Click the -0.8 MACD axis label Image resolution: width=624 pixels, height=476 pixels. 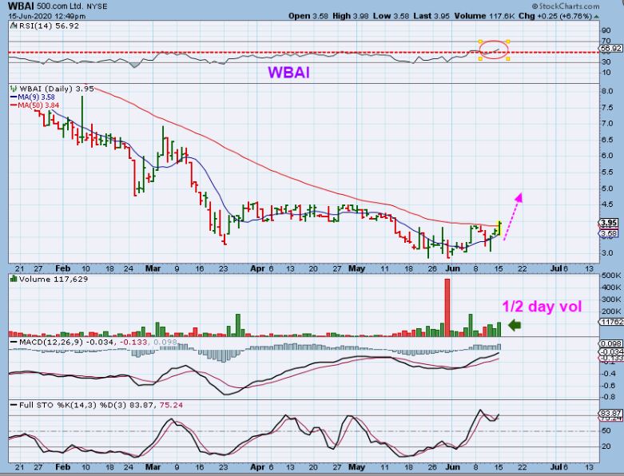(607, 397)
